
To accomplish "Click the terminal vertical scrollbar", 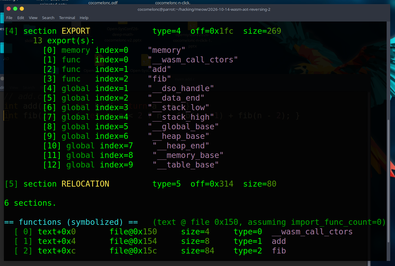I will coord(388,181).
